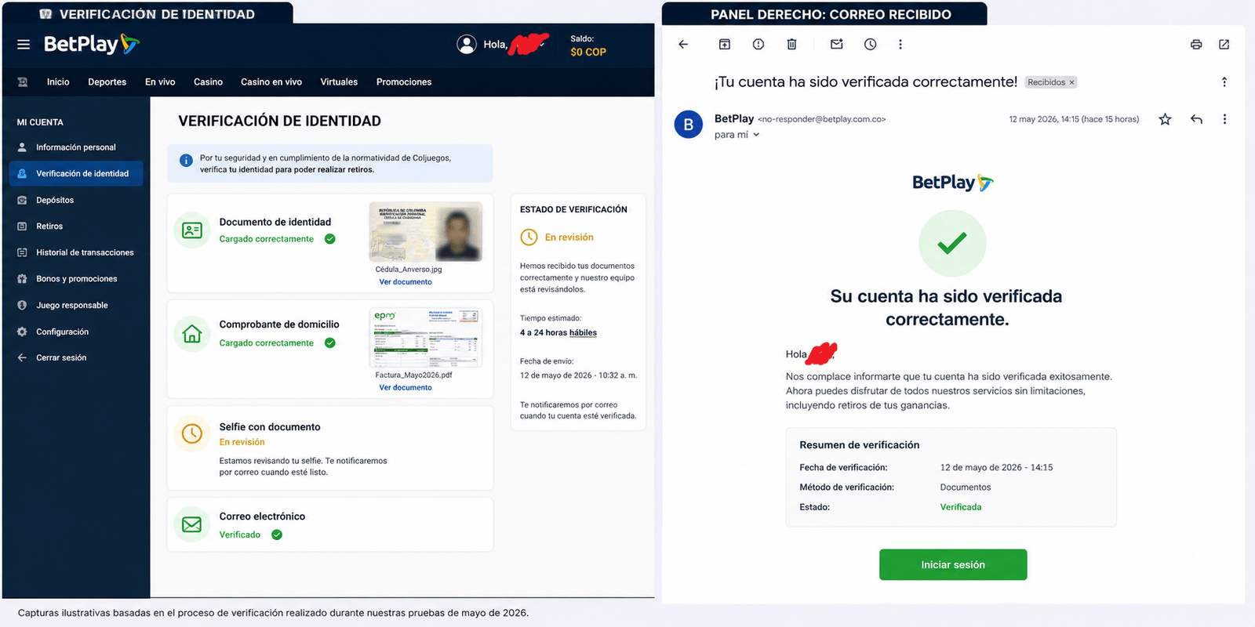Expand the 'para mí' recipient details
1255x627 pixels.
tap(756, 135)
